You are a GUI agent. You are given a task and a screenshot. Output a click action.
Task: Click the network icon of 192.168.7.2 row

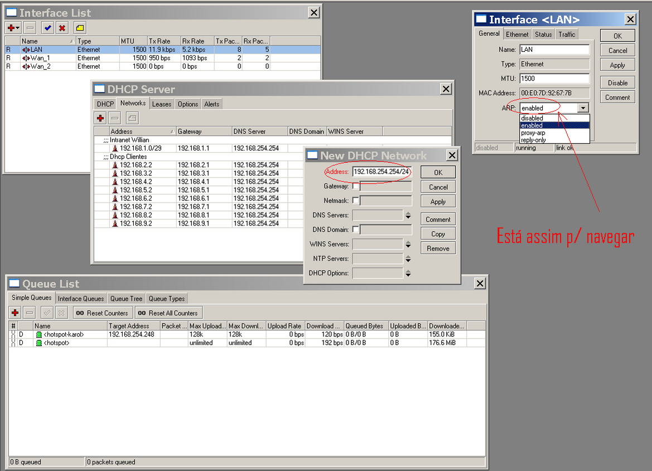click(x=115, y=207)
